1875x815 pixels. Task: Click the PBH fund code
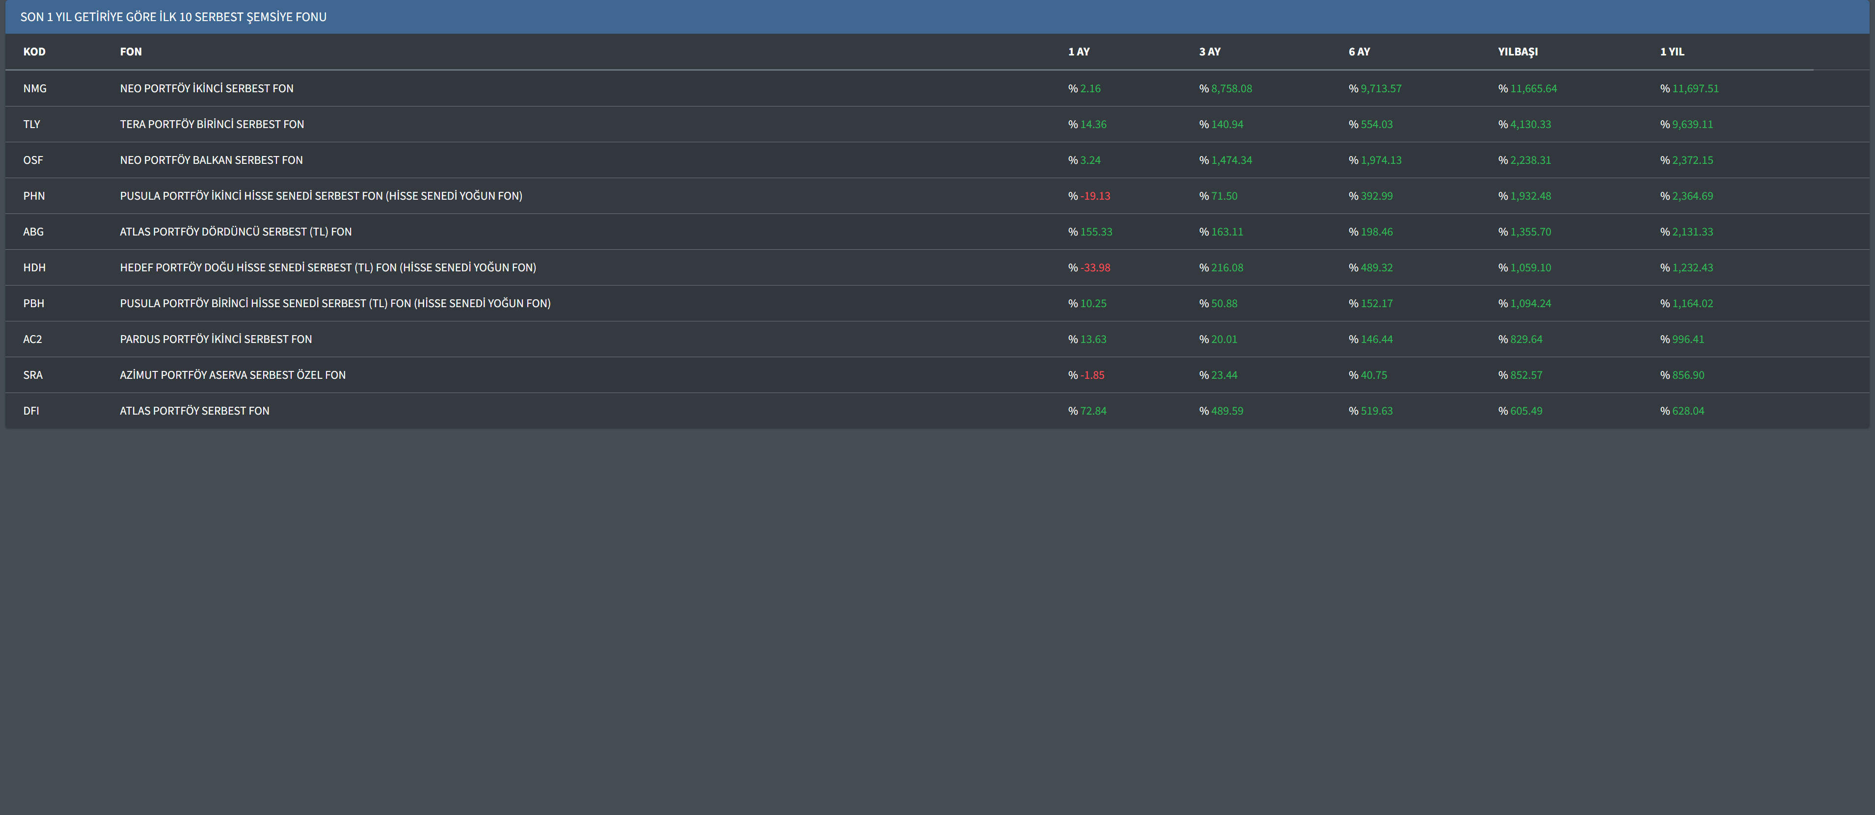point(33,303)
